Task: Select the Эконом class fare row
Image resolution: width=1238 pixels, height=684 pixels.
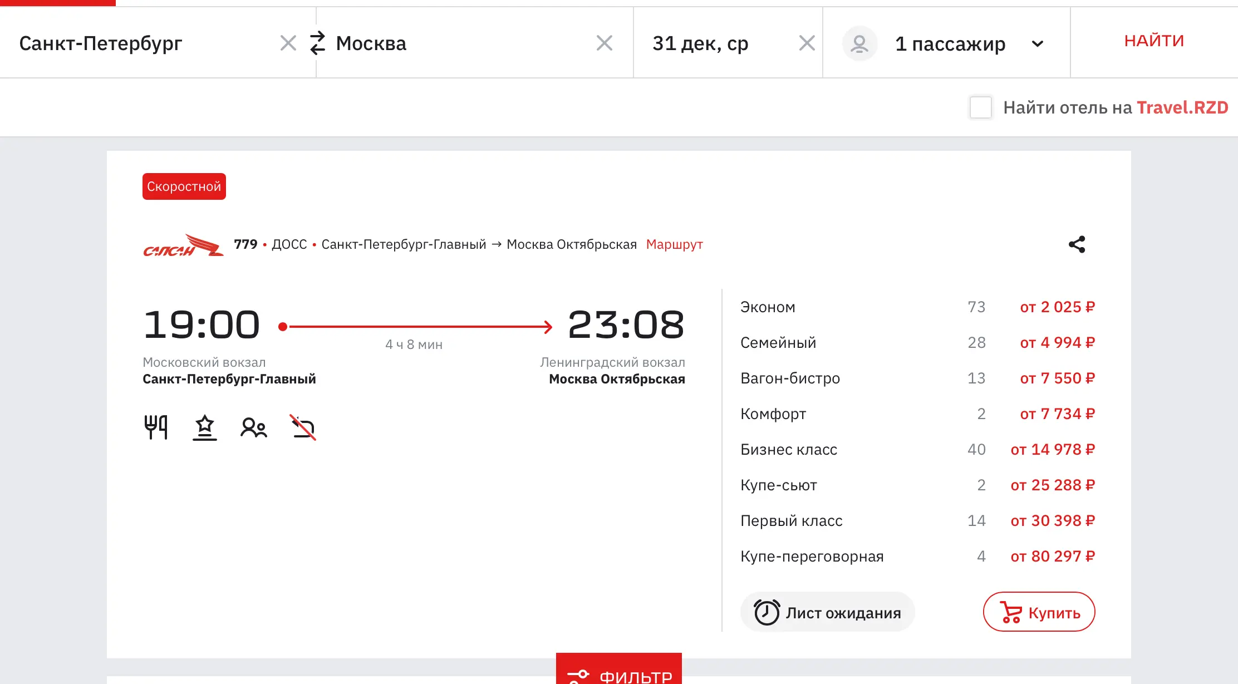Action: click(x=917, y=307)
